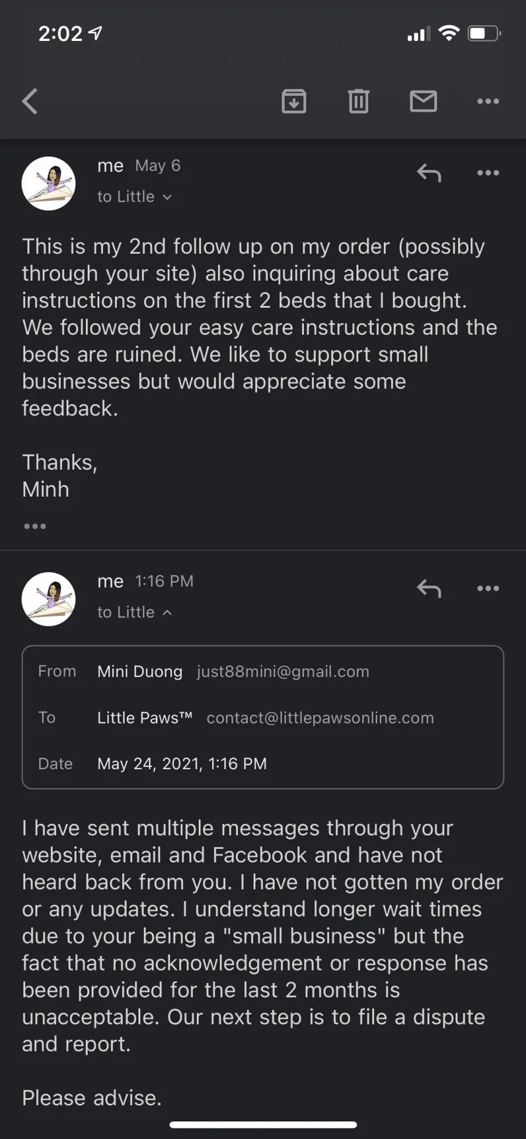
Task: Select contact@littlepawsonline.com recipient address
Action: pos(320,718)
